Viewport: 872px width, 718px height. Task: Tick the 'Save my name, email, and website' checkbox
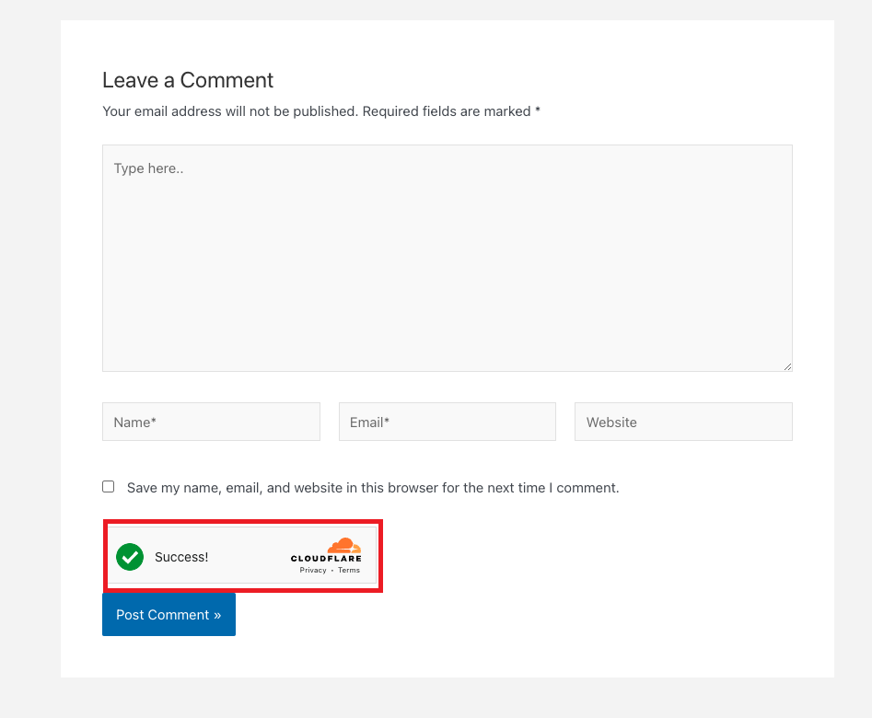pyautogui.click(x=109, y=487)
